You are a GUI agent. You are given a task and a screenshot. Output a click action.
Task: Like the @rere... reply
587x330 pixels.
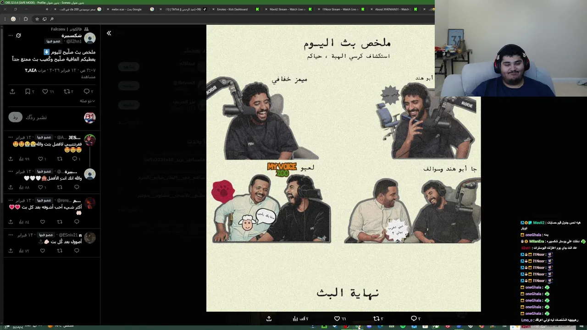(x=43, y=222)
